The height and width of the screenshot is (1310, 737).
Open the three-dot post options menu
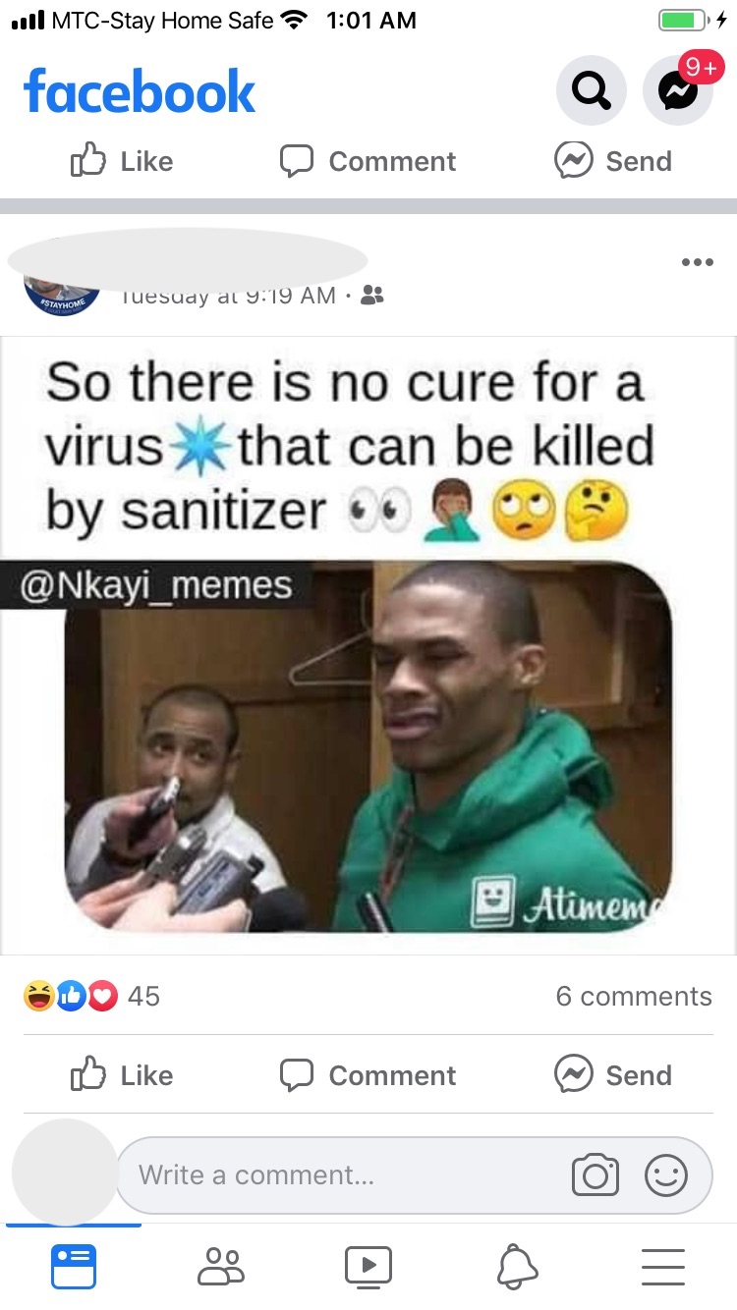(x=697, y=262)
